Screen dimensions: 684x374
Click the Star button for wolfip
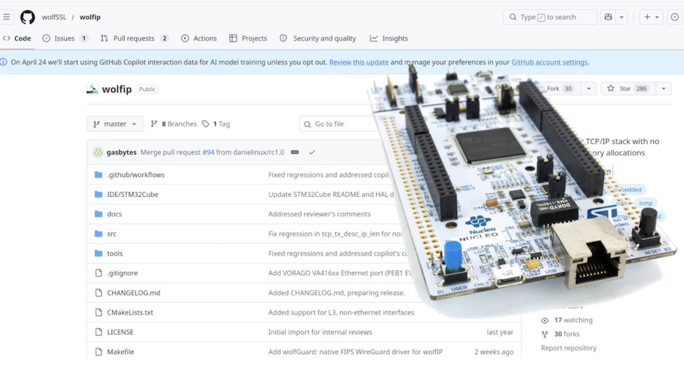(626, 89)
